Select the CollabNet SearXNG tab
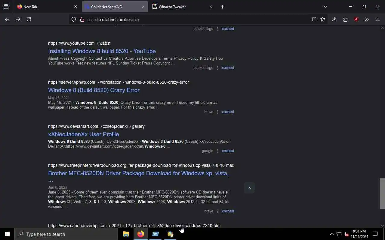The image size is (385, 240). point(114,7)
